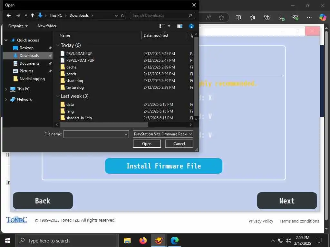Open Edge favorites list
This screenshot has width=330, height=247.
[x=253, y=17]
